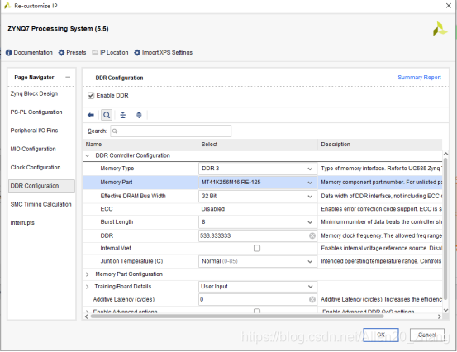Toggle the search magnifier toolbar icon

coord(107,115)
